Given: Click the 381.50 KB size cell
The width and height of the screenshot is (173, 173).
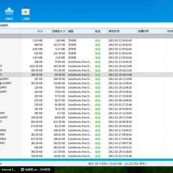Looking at the screenshot, I should pyautogui.click(x=37, y=135).
